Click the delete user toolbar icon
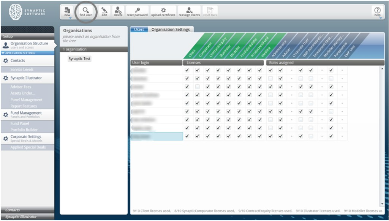The width and height of the screenshot is (389, 221). (118, 12)
